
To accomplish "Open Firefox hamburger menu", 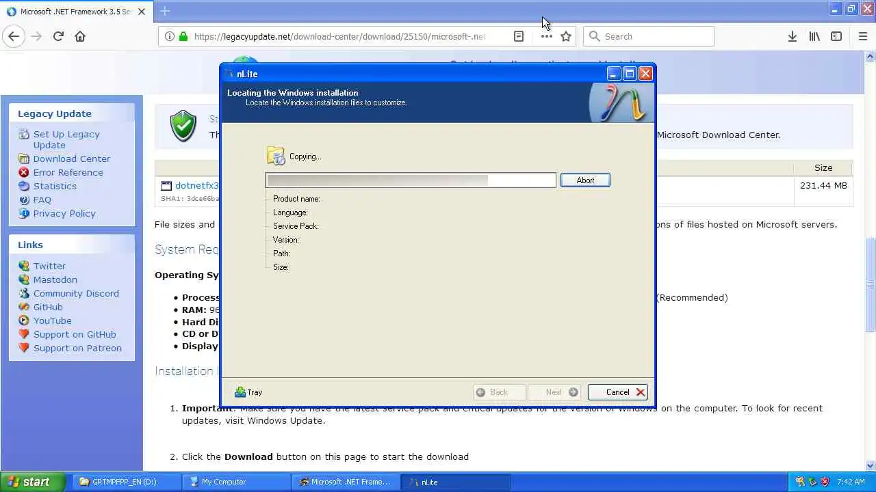I will [x=862, y=36].
